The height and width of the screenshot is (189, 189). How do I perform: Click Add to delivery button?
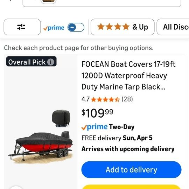[131, 170]
